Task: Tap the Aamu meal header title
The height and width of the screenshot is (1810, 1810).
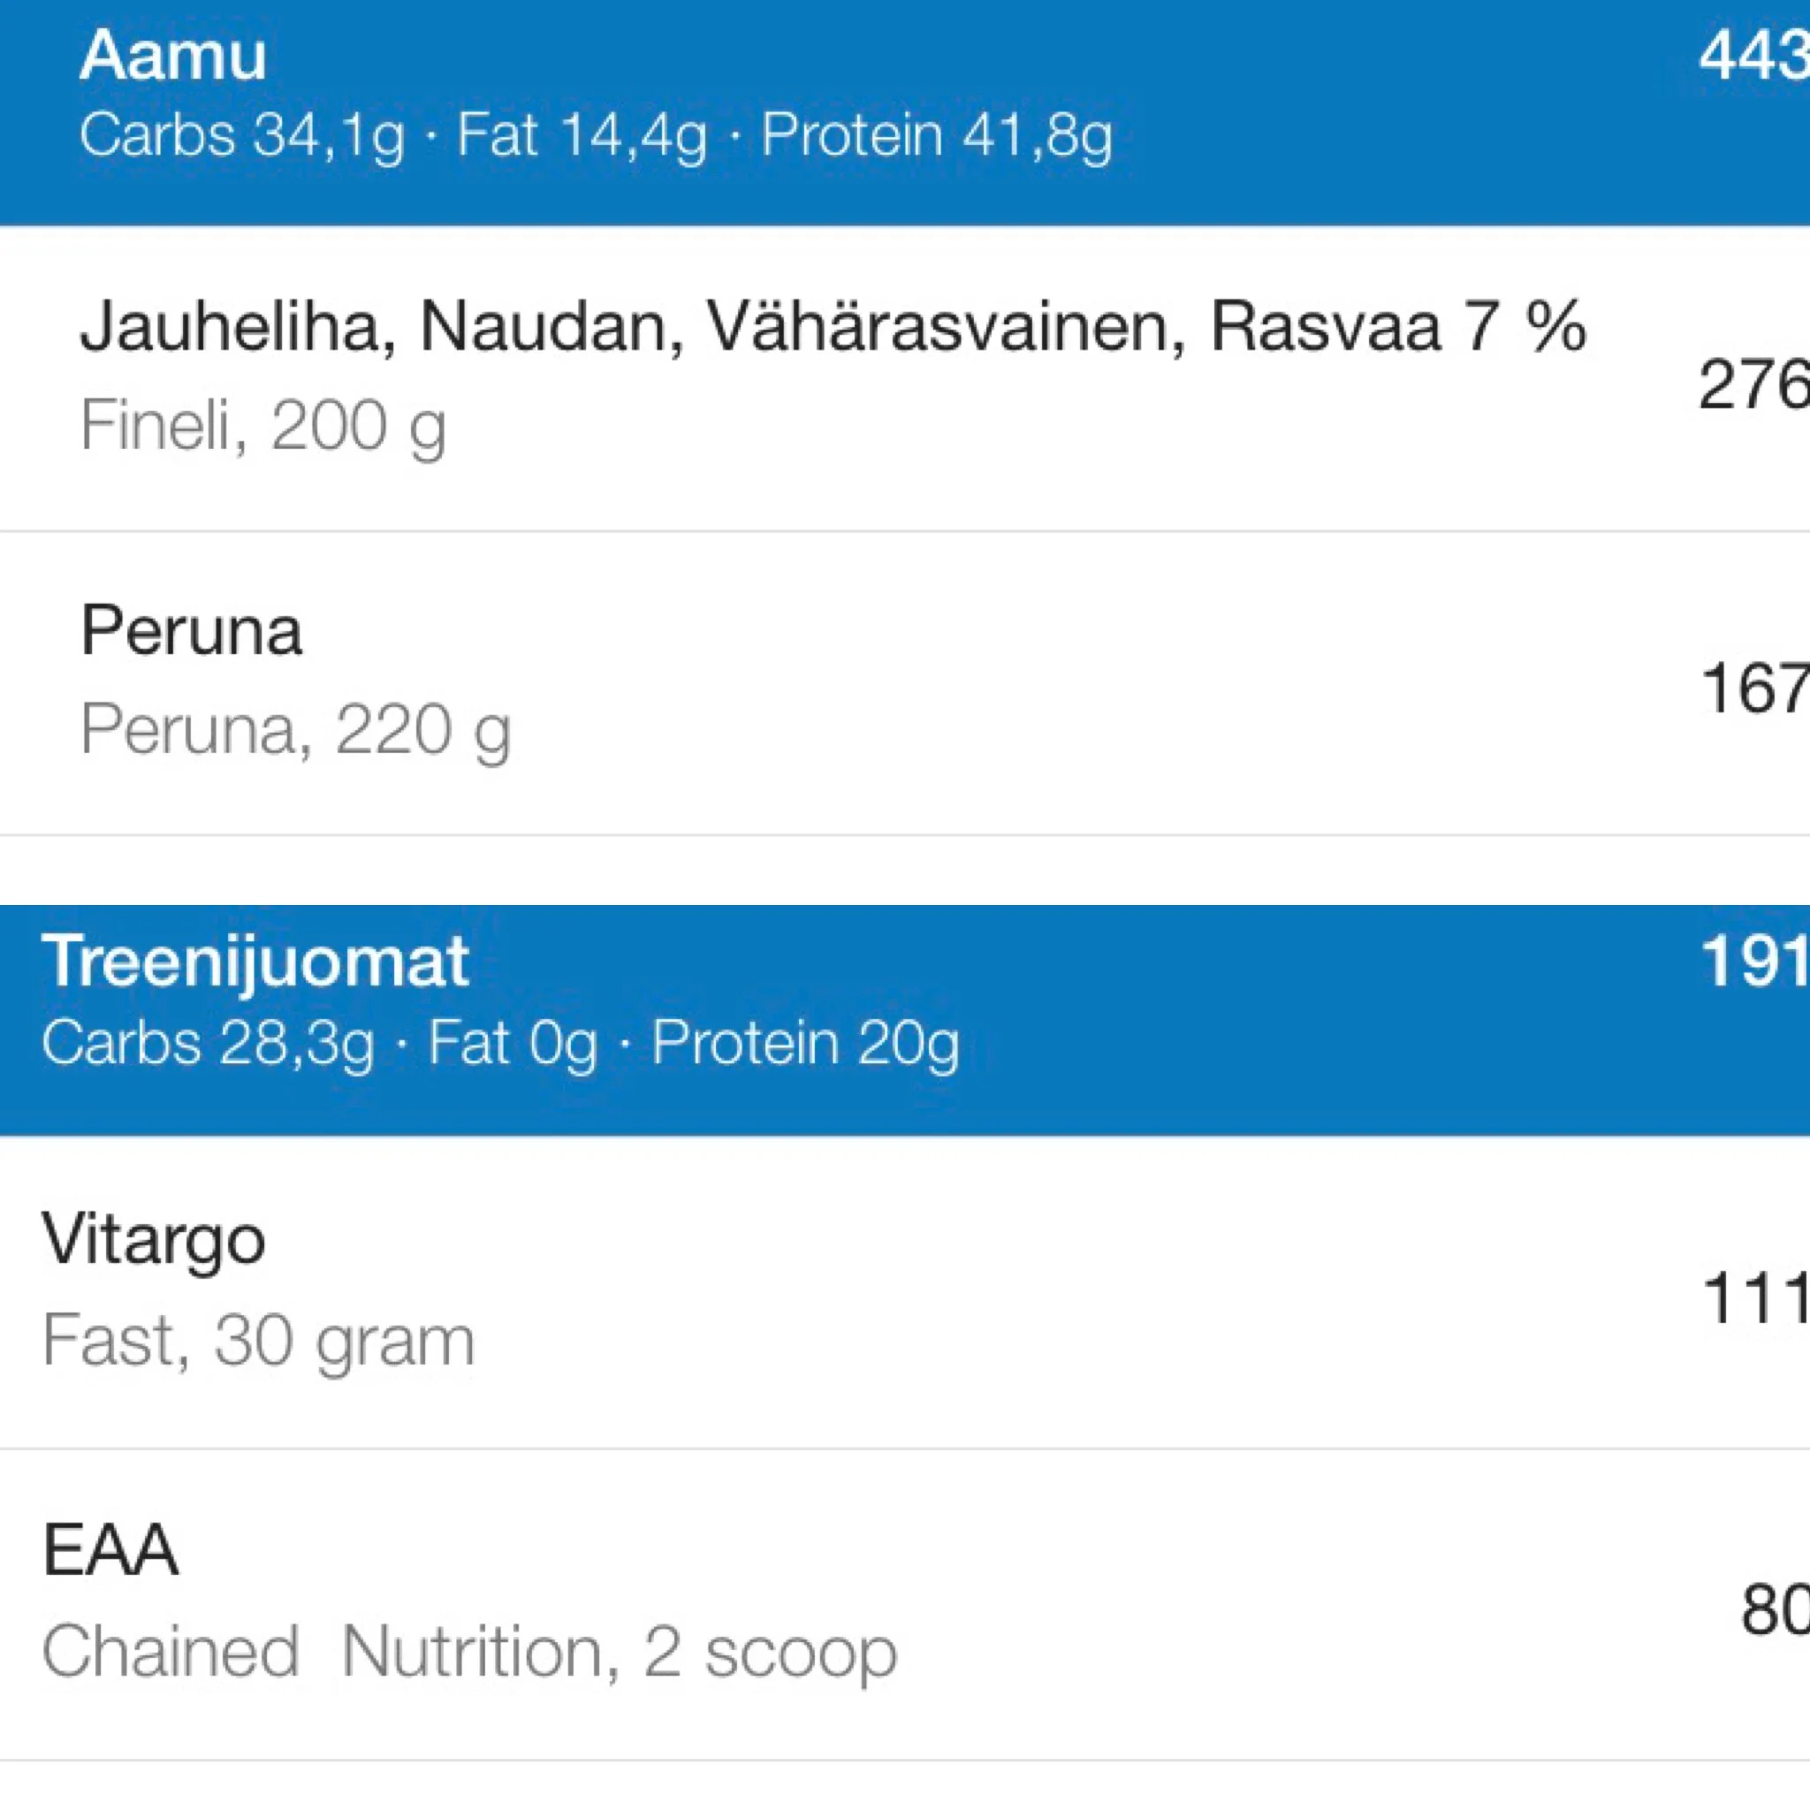Action: click(x=173, y=57)
